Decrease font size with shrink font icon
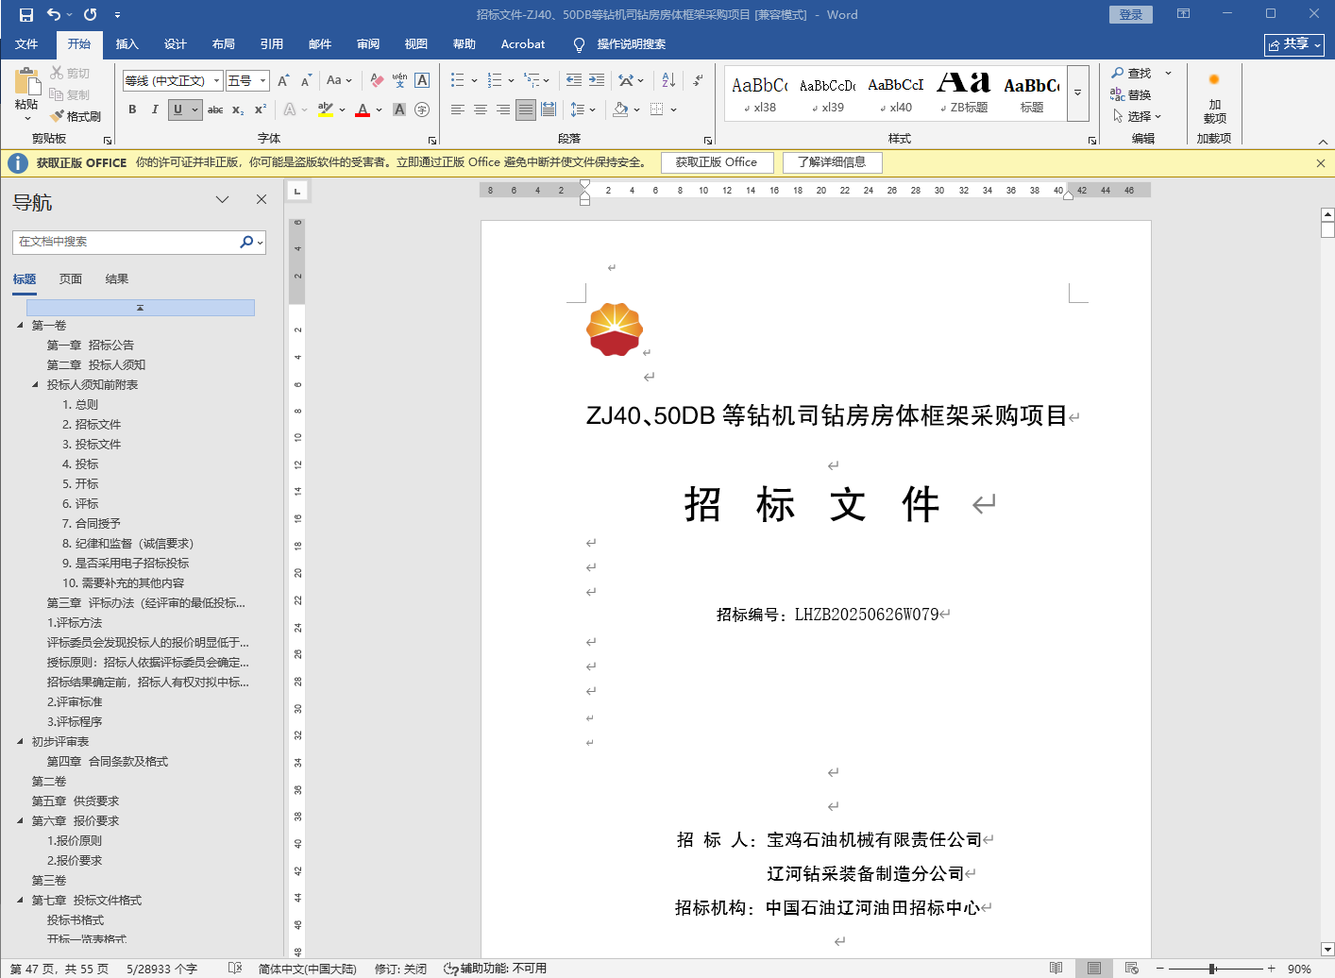This screenshot has height=978, width=1335. 306,81
